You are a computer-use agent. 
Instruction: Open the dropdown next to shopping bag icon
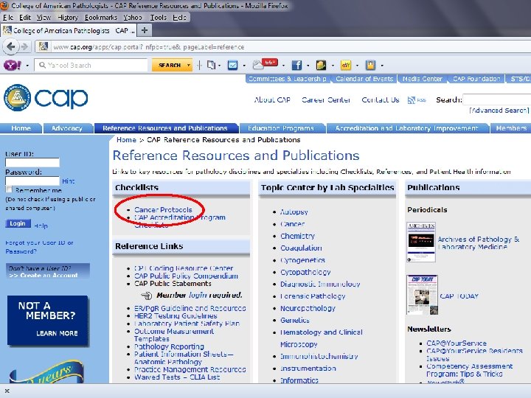pyautogui.click(x=382, y=66)
